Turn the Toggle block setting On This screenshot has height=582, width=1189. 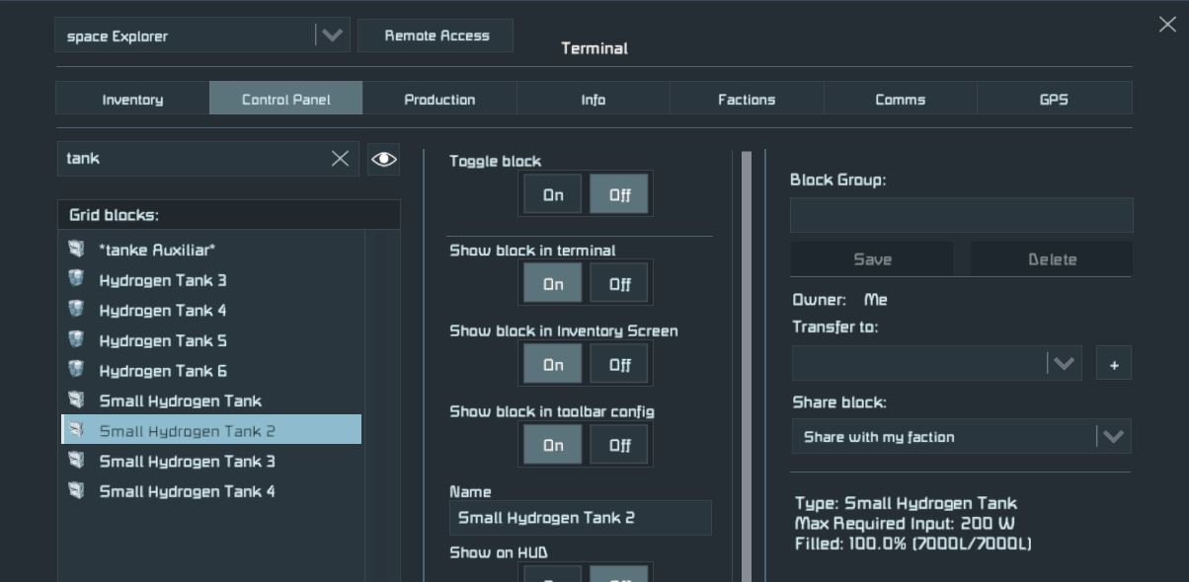click(552, 195)
